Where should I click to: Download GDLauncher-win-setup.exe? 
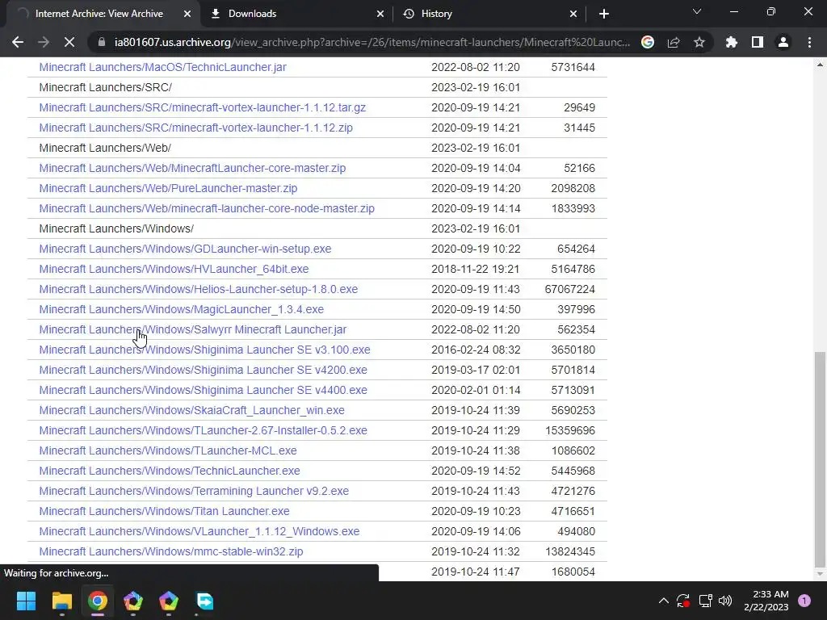pos(185,249)
